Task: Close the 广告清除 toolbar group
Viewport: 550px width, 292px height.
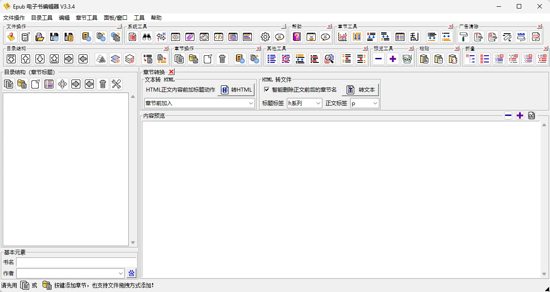Action: (x=540, y=27)
